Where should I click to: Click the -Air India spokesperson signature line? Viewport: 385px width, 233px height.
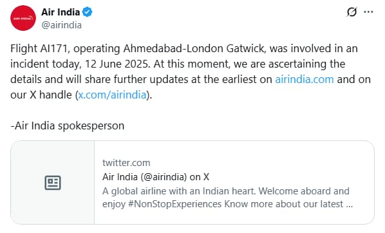pos(67,126)
